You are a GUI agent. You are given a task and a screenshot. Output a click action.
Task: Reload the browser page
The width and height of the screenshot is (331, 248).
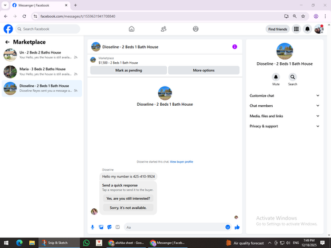click(x=24, y=16)
